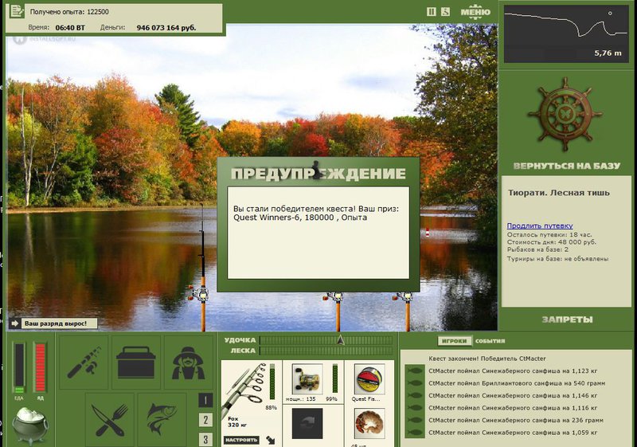Open the notebook icon beside experience counter
637x447 pixels.
point(17,11)
